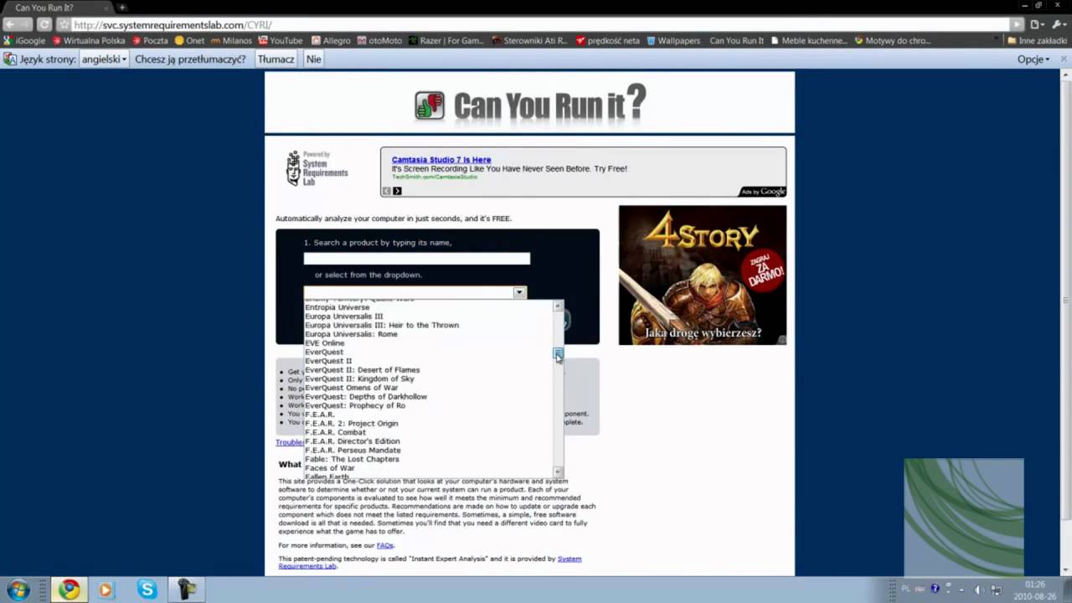Viewport: 1072px width, 603px height.
Task: Click the dropdown list scrollbar thumb
Action: point(558,355)
